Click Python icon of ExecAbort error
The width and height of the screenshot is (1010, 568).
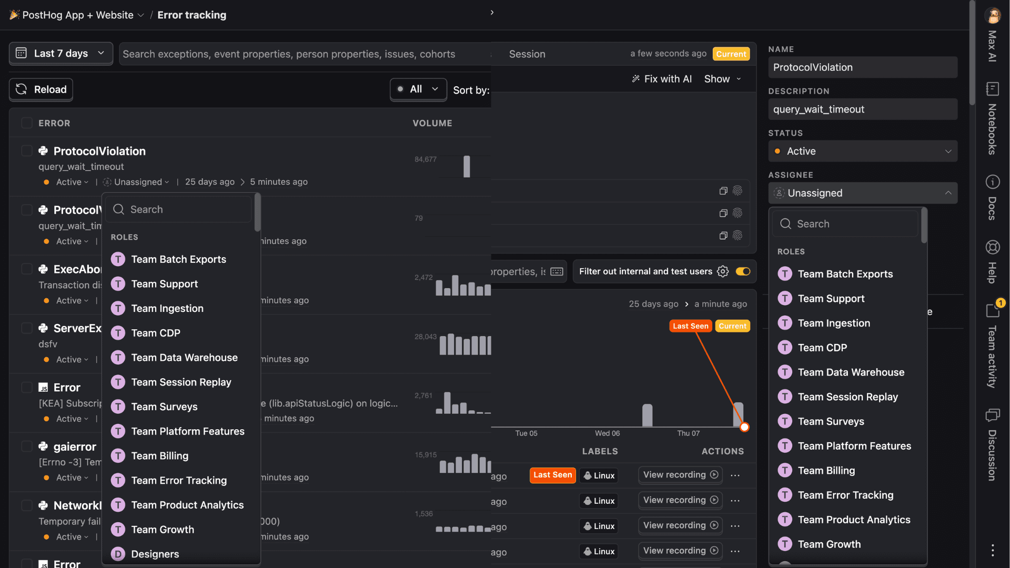tap(43, 269)
